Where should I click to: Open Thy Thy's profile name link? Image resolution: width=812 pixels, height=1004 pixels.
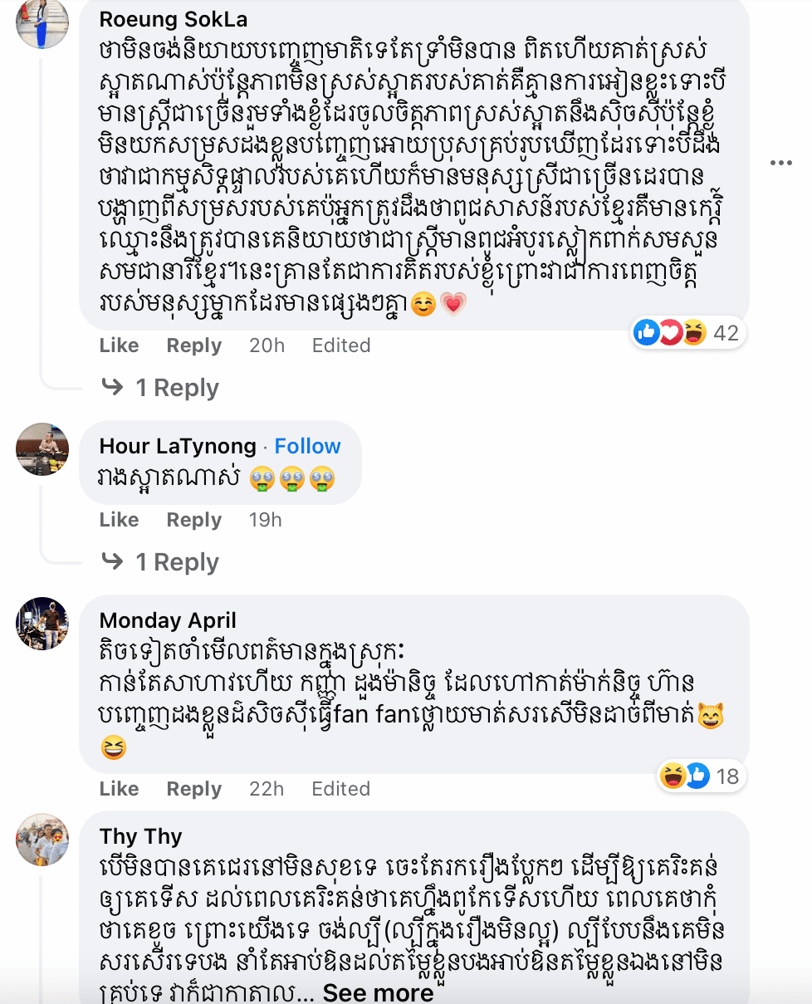[140, 836]
